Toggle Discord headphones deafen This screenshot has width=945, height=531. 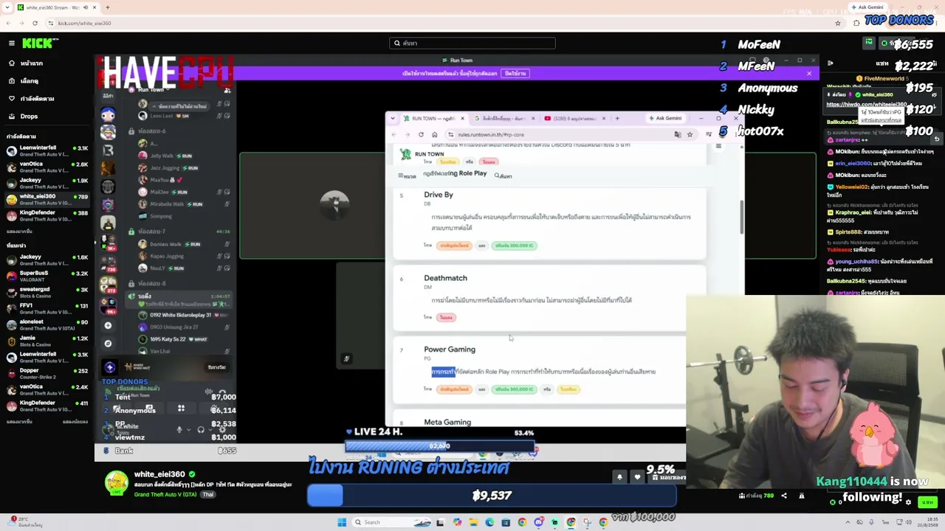(201, 429)
